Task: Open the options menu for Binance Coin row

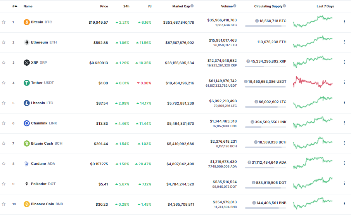Action: pos(344,204)
